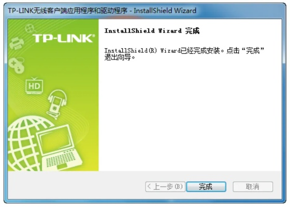Click the TP-LINK logo in the banner
290x207 pixels.
64,38
